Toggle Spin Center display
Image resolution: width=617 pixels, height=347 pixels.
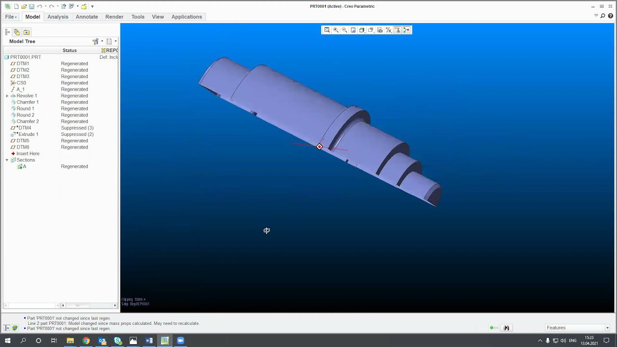click(406, 30)
